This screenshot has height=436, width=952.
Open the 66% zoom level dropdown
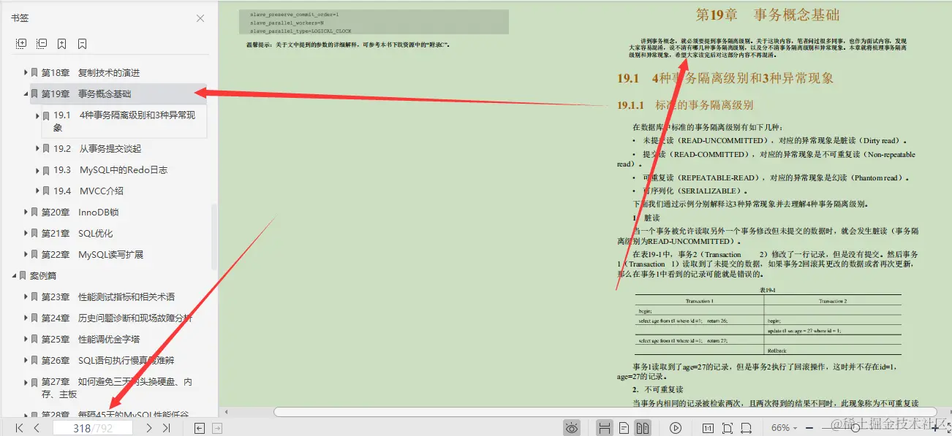(785, 428)
